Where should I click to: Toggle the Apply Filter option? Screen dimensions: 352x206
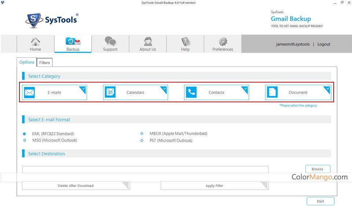214,186
